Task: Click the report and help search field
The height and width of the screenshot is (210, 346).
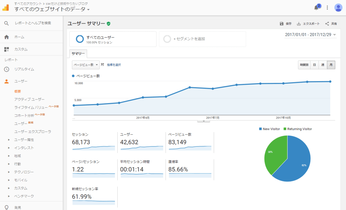Action: (33, 23)
